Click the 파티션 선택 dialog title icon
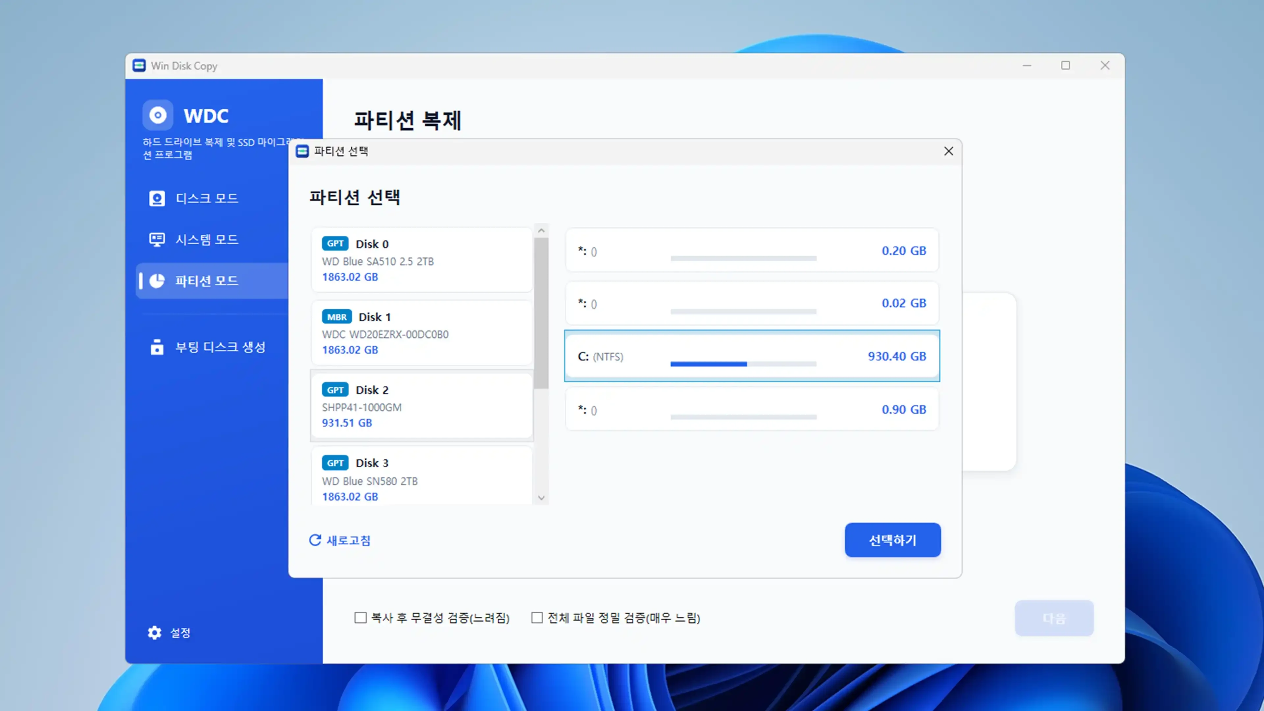Image resolution: width=1264 pixels, height=711 pixels. (x=302, y=151)
